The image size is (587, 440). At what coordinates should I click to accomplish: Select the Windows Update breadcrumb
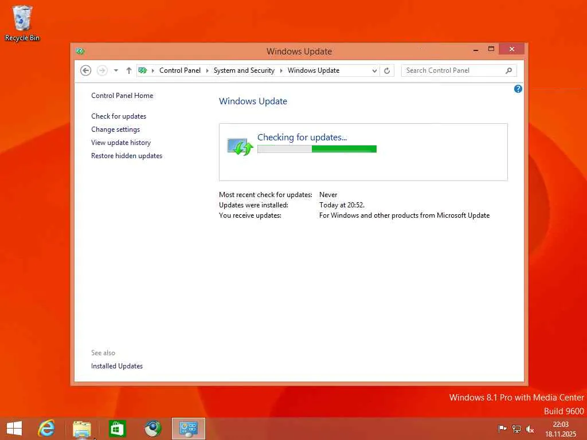pos(314,70)
